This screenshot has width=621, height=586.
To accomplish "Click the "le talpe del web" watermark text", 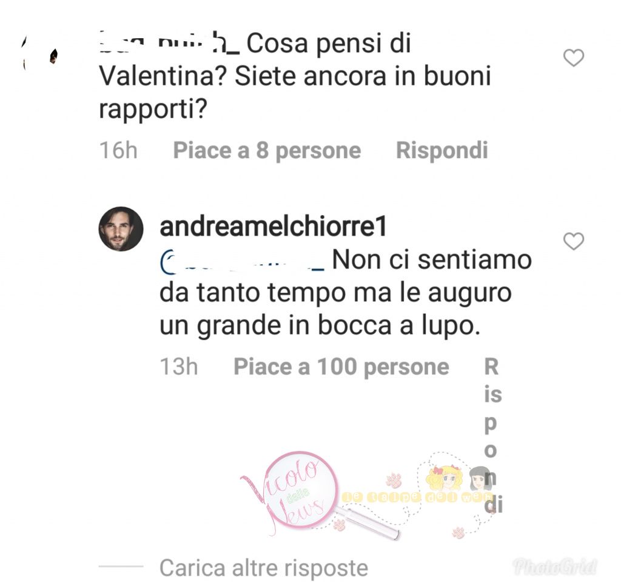I will click(x=416, y=498).
